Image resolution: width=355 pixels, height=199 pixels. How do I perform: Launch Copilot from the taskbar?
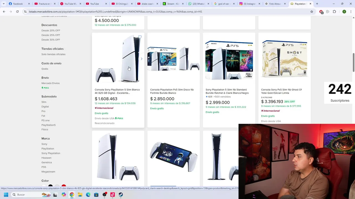[64, 195]
